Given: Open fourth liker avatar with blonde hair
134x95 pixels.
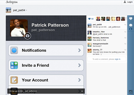Looking at the screenshot, I should [x=113, y=19].
